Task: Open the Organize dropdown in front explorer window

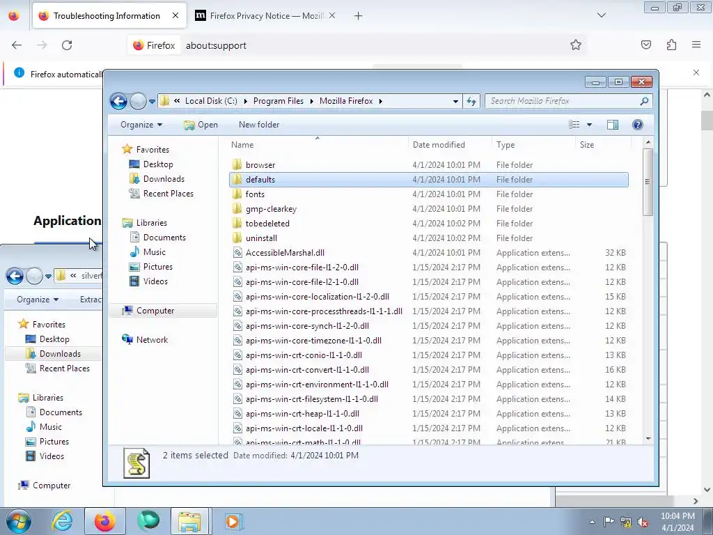Action: (x=141, y=125)
